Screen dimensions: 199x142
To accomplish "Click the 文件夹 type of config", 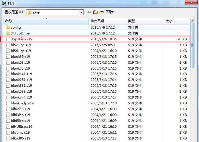I will [133, 27].
